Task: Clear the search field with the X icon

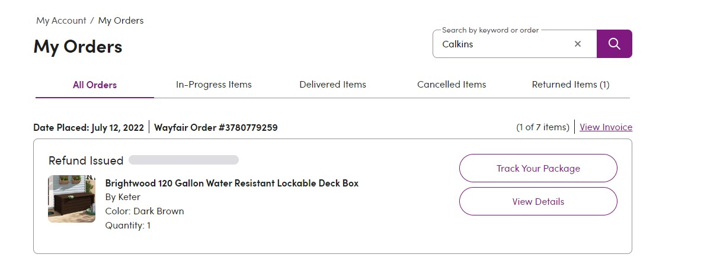Action: [578, 44]
